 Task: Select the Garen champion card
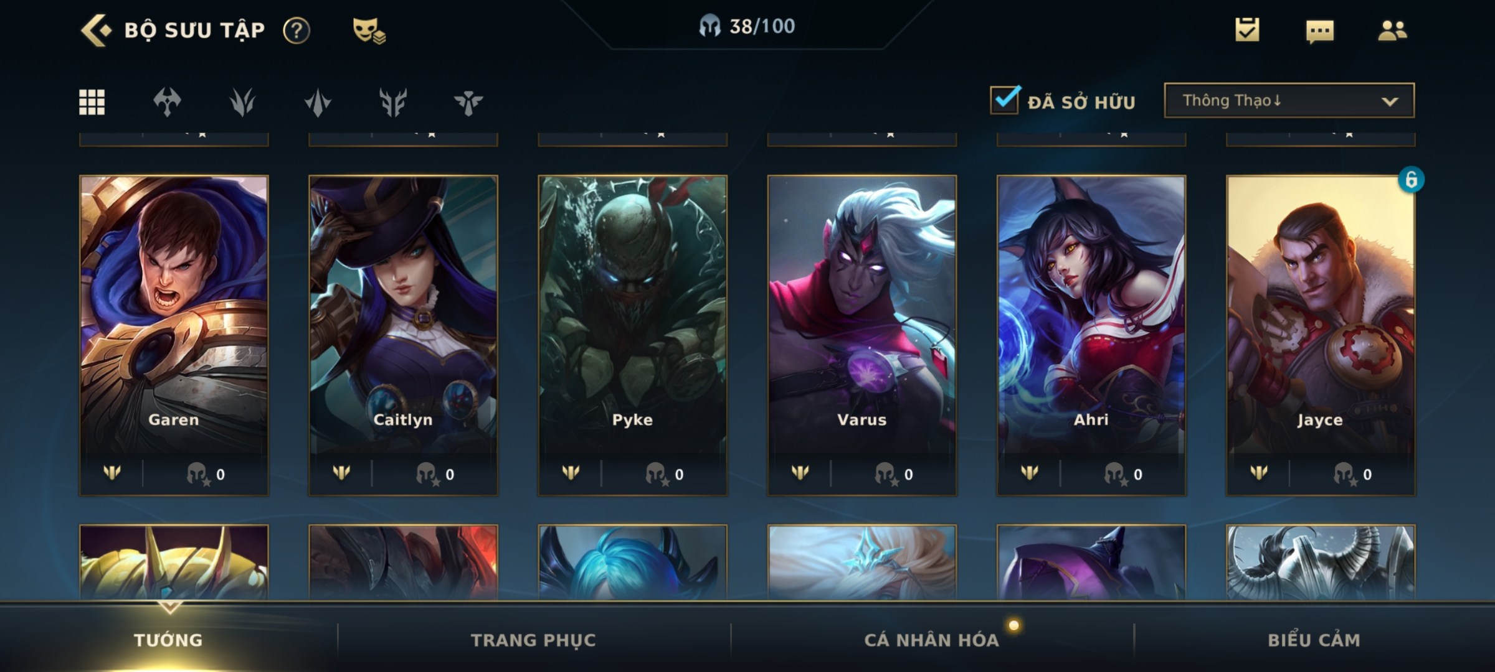[174, 335]
